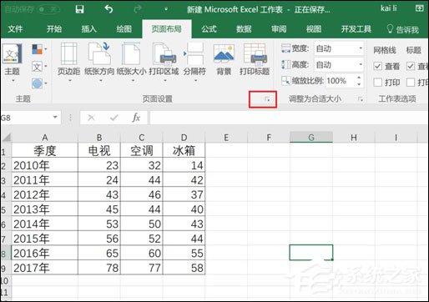Open 分隔符 breaks options

(x=194, y=63)
